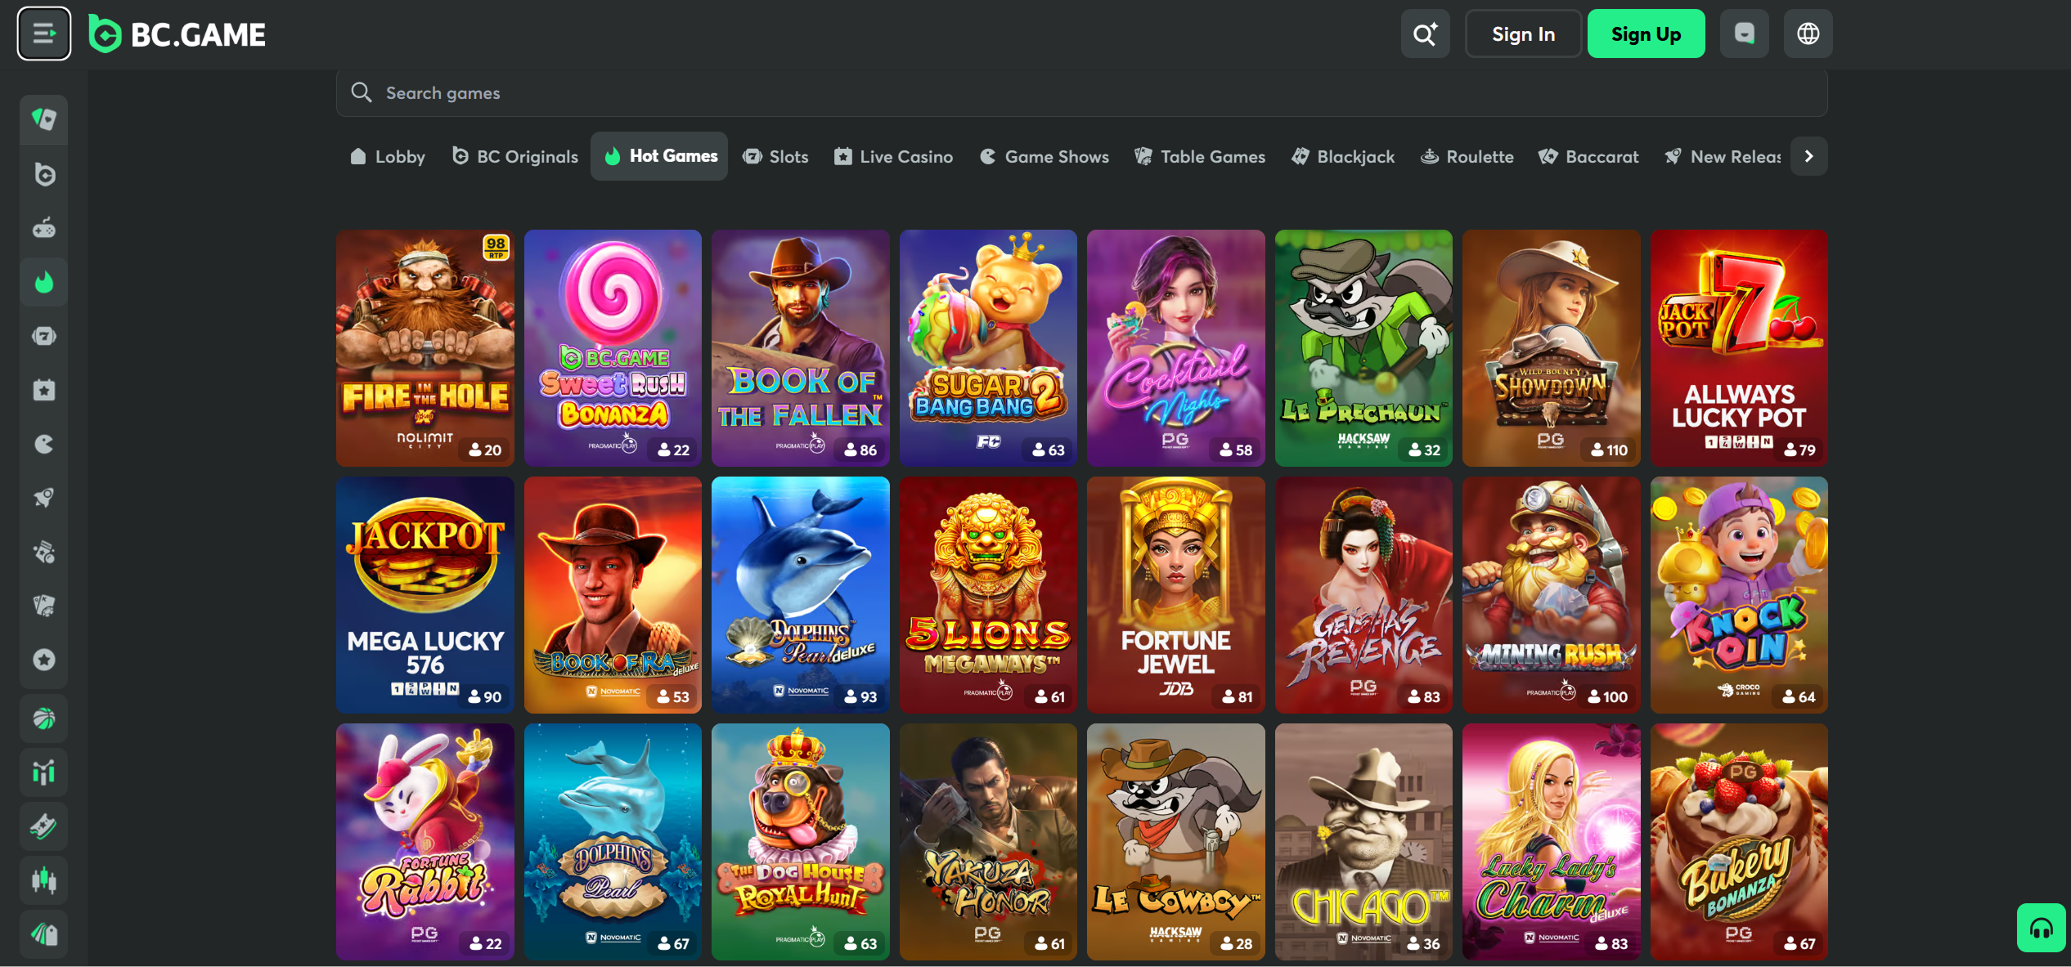2071x967 pixels.
Task: Open sidebar slots icon
Action: click(x=44, y=336)
